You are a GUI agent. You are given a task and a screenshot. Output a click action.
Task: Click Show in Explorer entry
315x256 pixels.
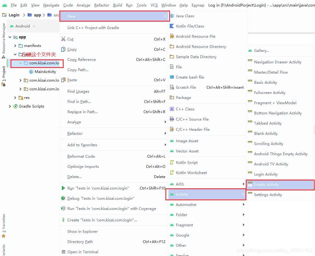pos(114,231)
